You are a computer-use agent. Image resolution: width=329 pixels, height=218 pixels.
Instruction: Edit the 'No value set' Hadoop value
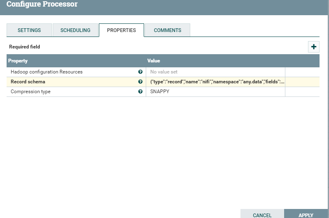pyautogui.click(x=215, y=72)
